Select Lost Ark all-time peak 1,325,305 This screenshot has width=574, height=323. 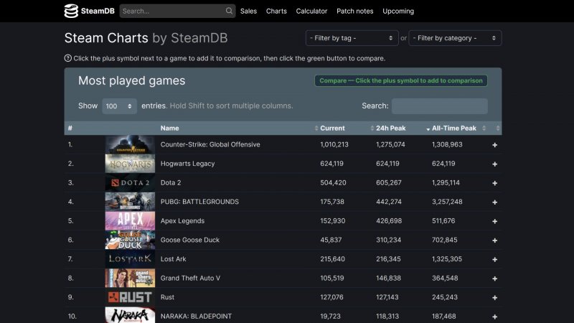(x=447, y=259)
